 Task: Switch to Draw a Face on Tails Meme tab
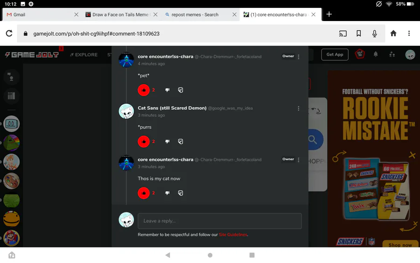[120, 14]
